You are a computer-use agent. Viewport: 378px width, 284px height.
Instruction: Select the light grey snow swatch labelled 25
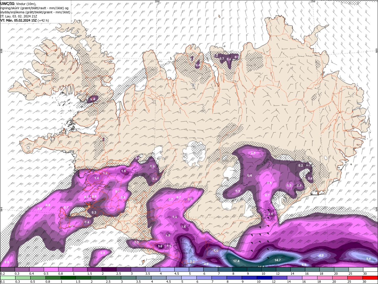[356, 270]
